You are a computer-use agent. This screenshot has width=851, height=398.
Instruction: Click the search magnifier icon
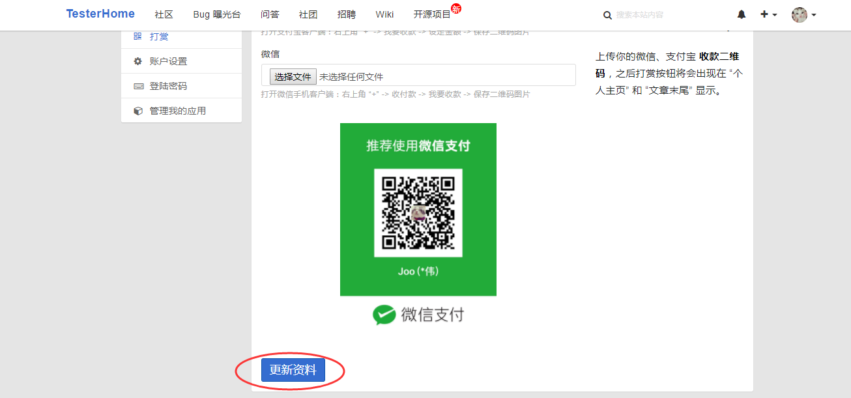(607, 15)
